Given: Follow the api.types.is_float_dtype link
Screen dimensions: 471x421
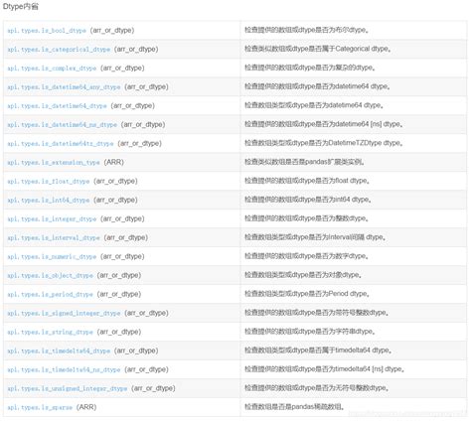Looking at the screenshot, I should pos(49,182).
